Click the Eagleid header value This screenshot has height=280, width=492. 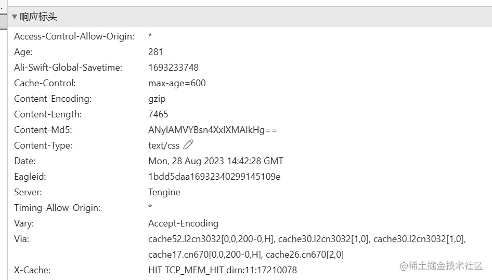(x=214, y=177)
